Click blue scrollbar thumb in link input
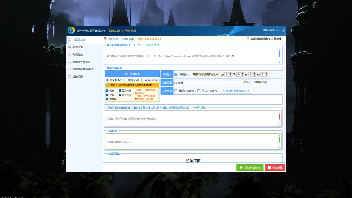 [280, 54]
